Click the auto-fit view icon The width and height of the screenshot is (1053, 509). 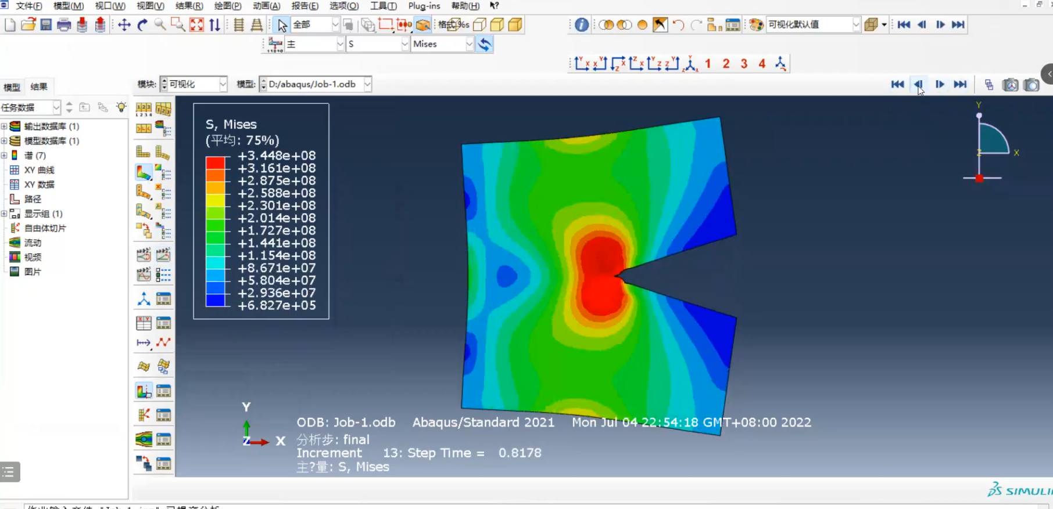tap(196, 25)
